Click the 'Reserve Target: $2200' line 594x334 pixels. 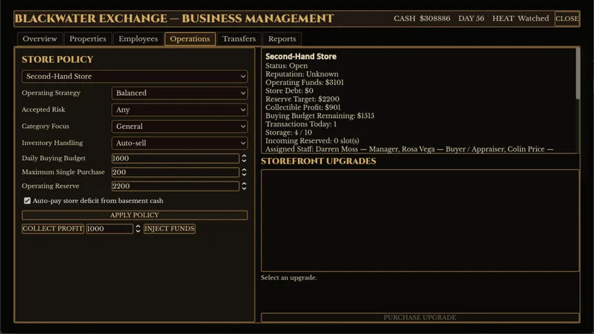click(303, 99)
